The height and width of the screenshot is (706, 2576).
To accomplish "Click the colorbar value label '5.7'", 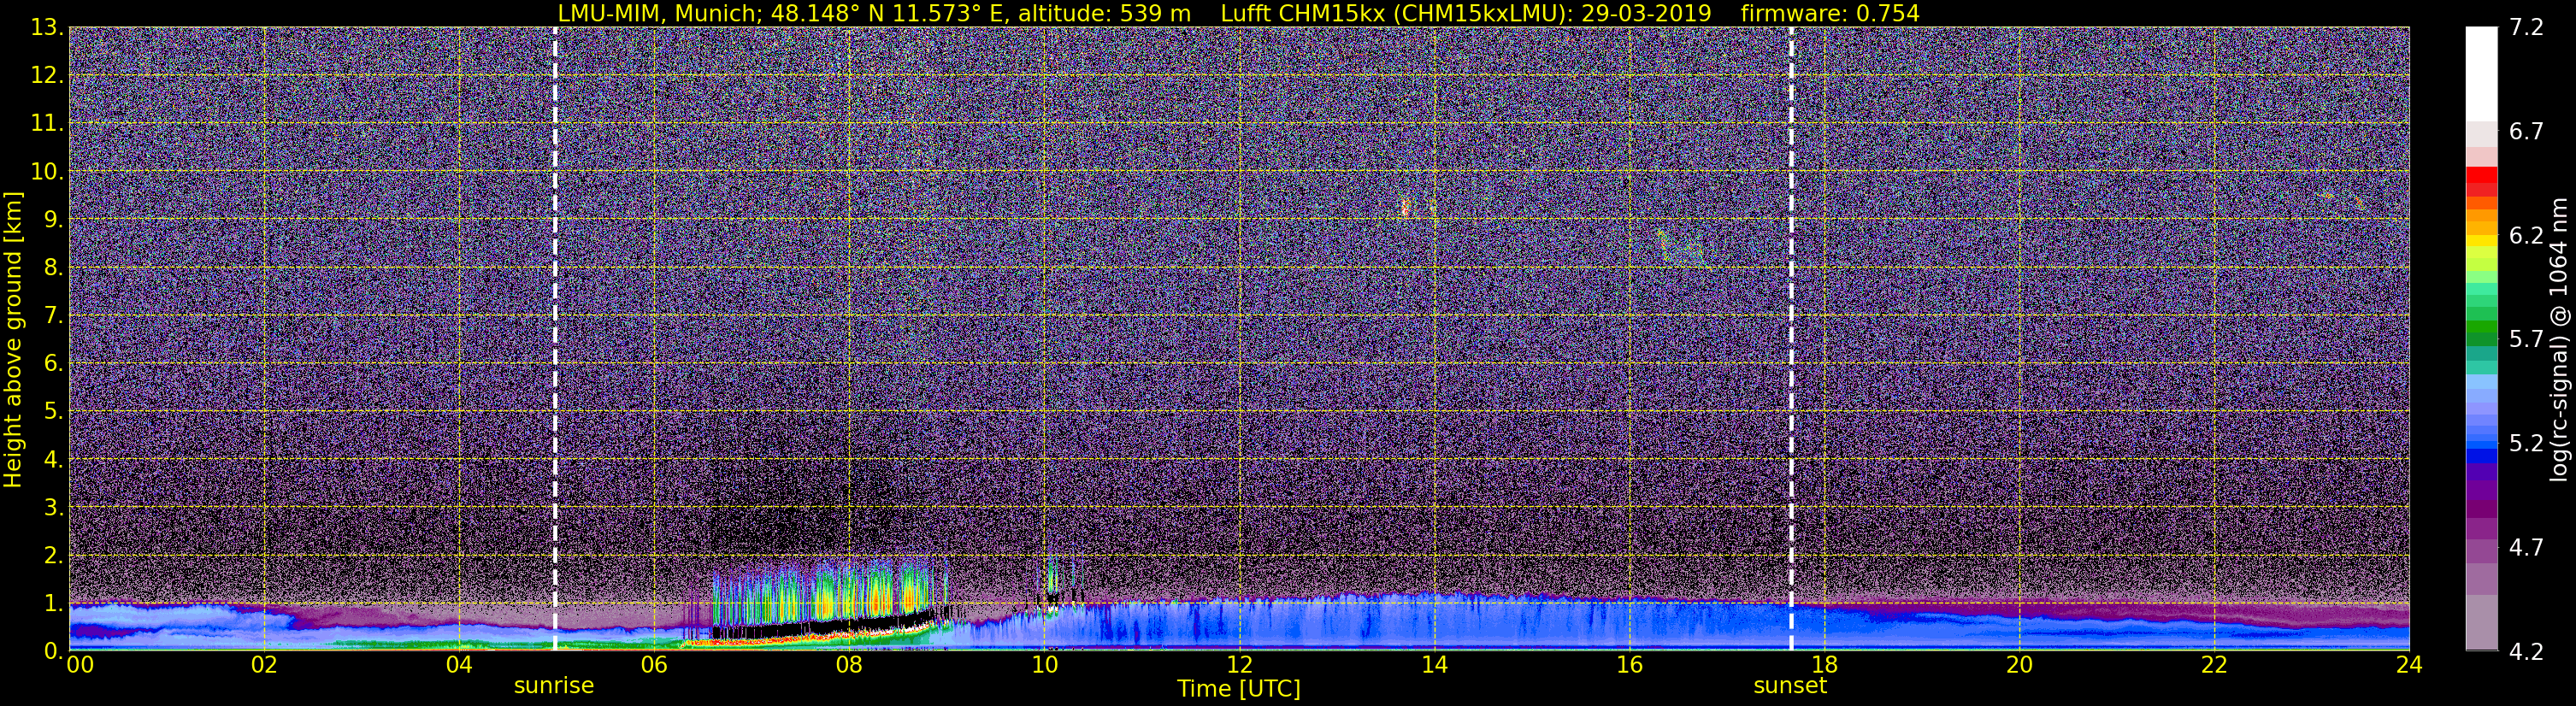I will coord(2526,340).
